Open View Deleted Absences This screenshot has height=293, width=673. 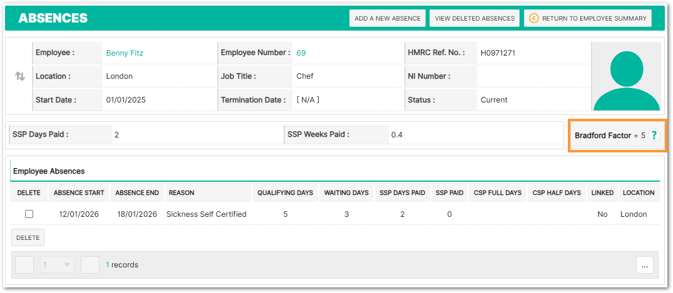pos(475,18)
